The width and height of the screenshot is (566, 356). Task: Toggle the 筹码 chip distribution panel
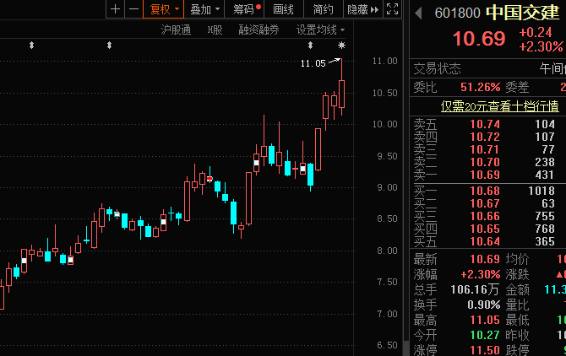(247, 9)
